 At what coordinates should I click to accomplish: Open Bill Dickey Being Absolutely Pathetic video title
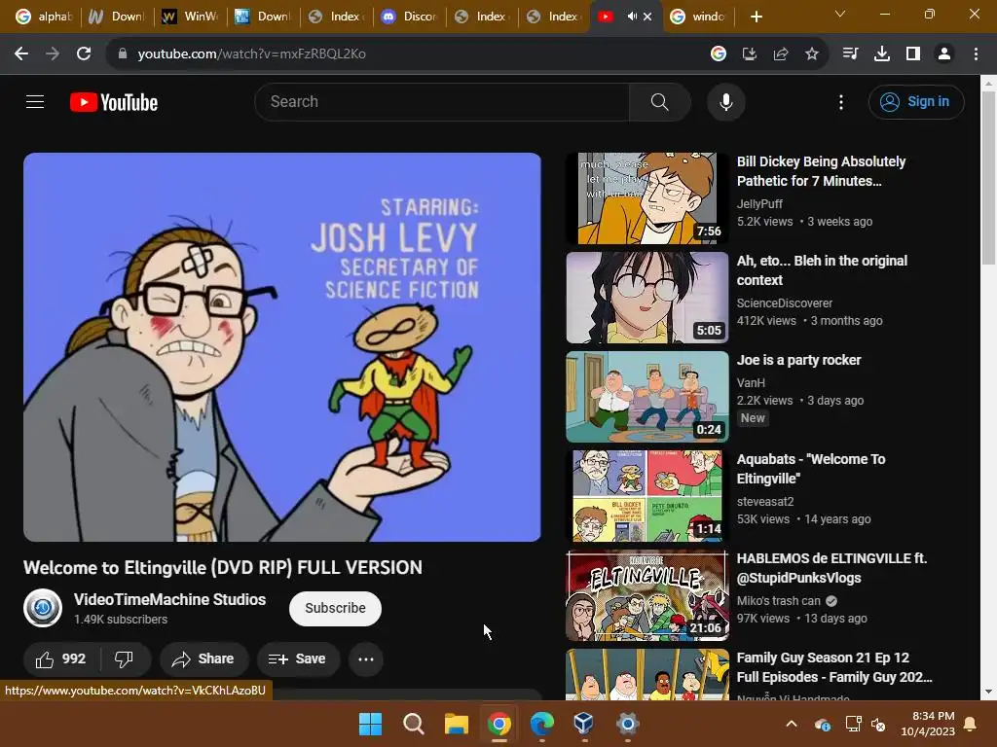point(821,171)
